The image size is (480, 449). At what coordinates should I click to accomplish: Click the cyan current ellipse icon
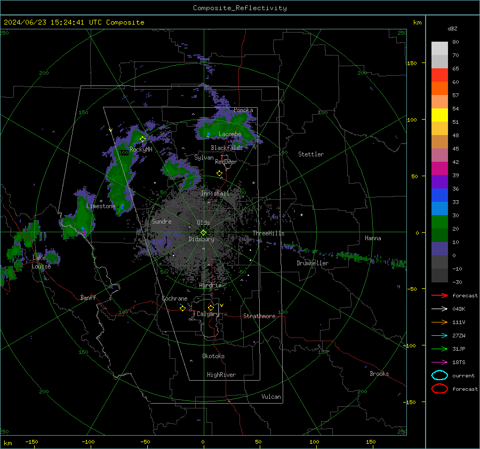tap(439, 375)
